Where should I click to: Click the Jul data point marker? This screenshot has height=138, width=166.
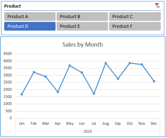94,94
